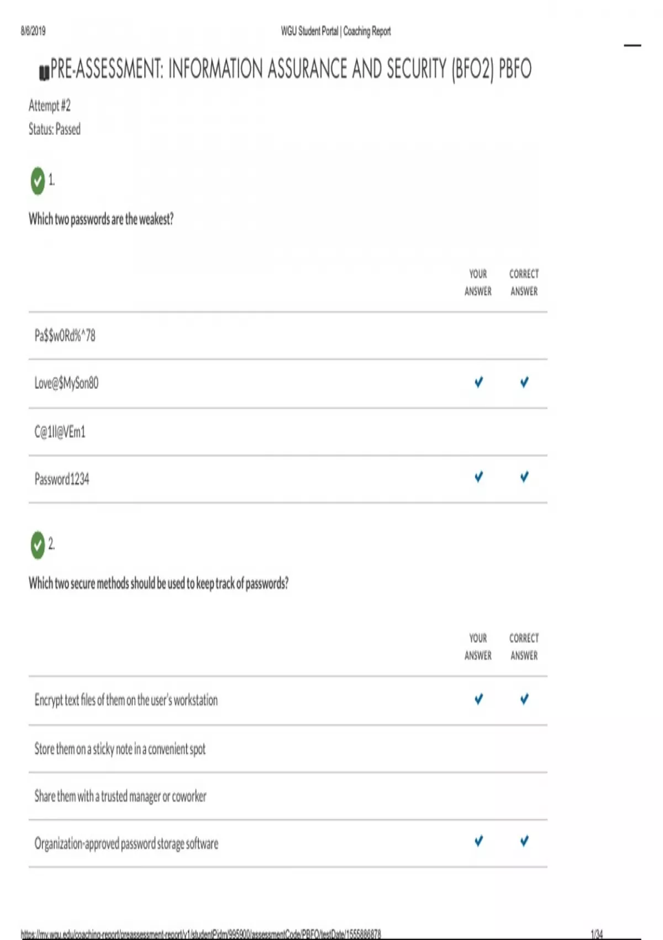Click the green checkmark icon beside question 2
The width and height of the screenshot is (663, 940).
point(38,545)
